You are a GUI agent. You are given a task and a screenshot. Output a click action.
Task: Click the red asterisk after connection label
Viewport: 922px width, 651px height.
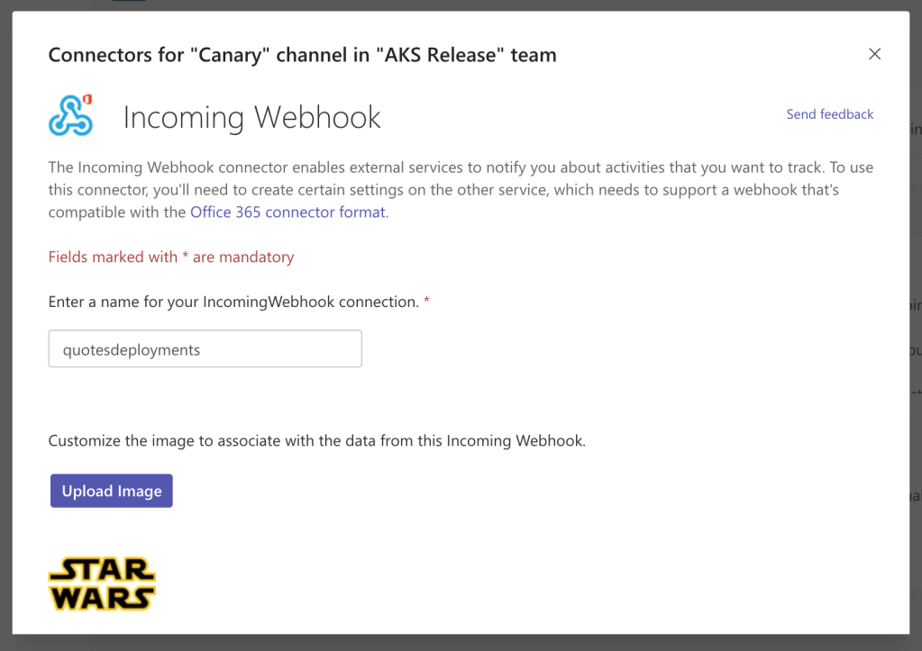coord(427,301)
